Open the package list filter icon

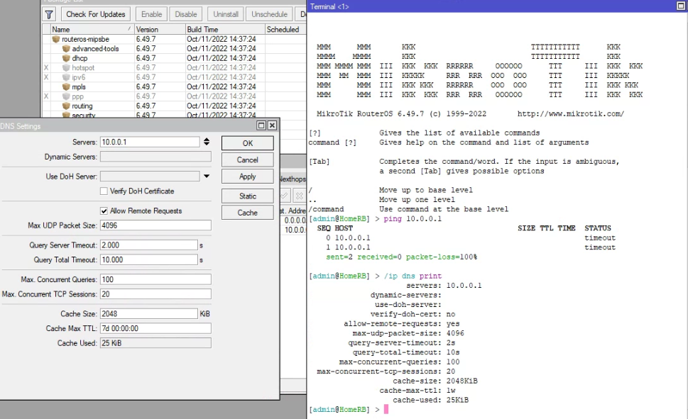(x=49, y=14)
